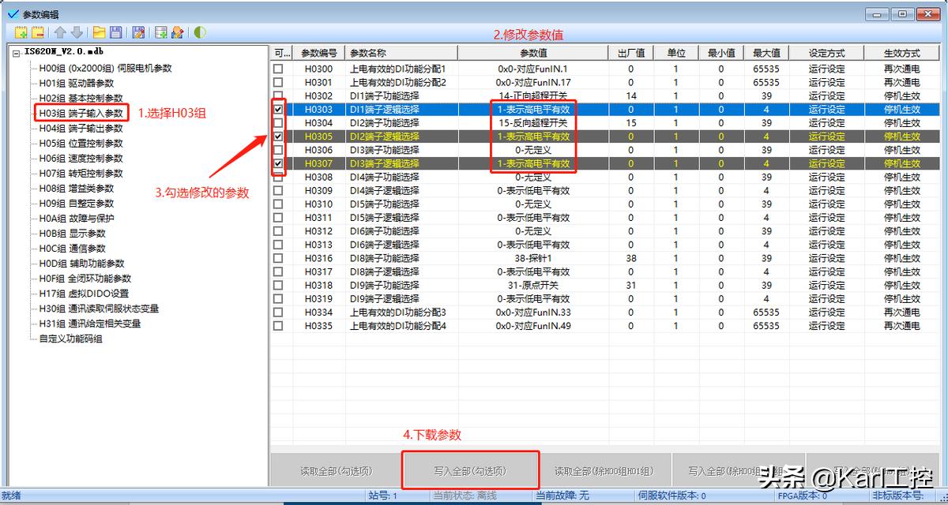
Task: Click the 读取全部(勾选项) button
Action: [337, 471]
